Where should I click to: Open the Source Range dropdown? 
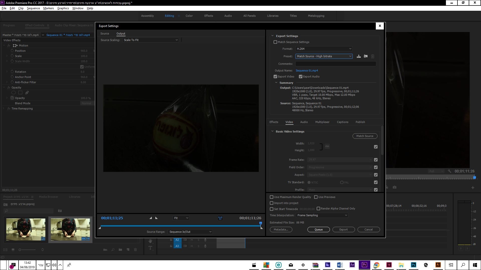point(190,232)
